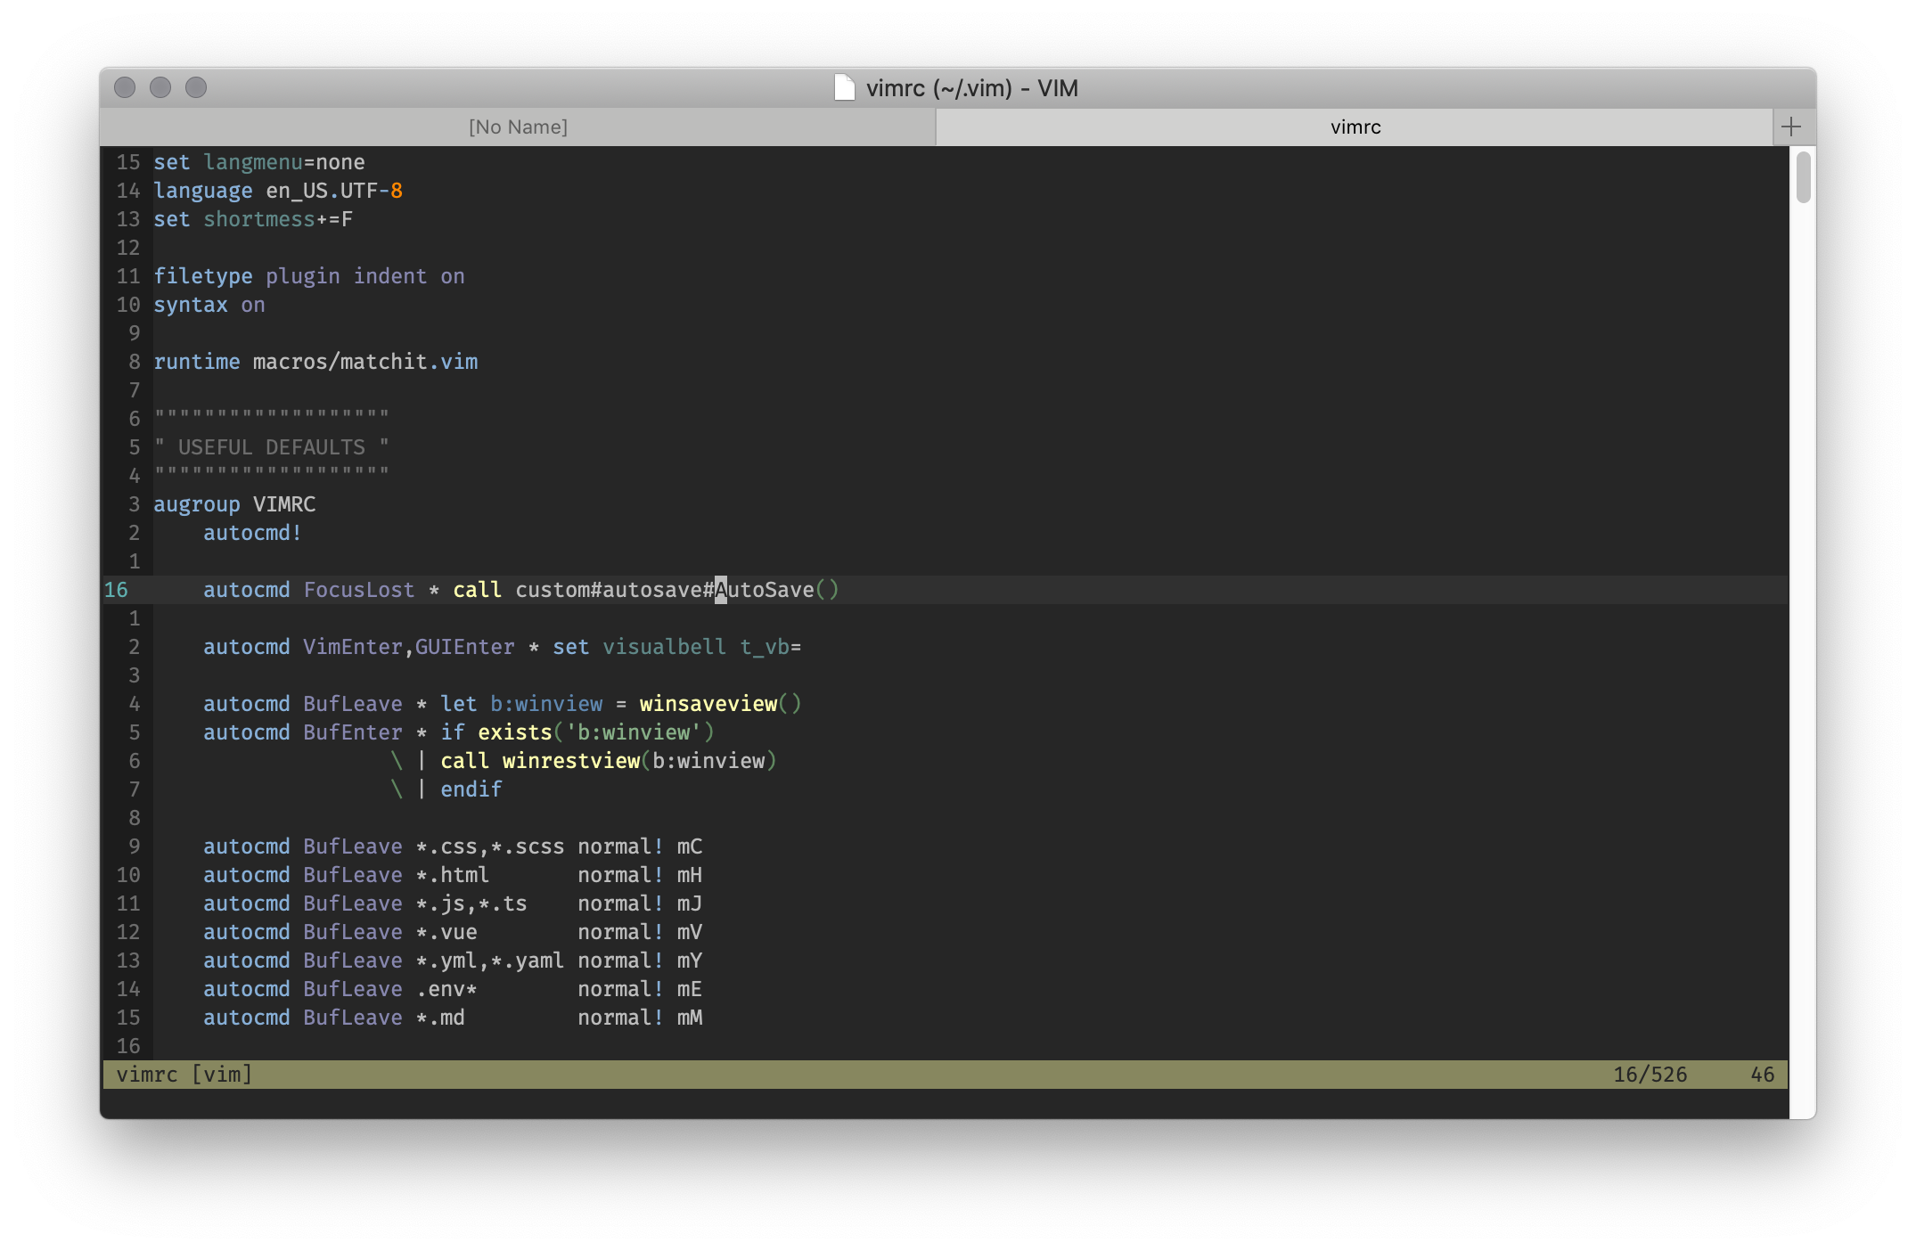Click the document icon in title bar
This screenshot has width=1916, height=1251.
tap(843, 87)
